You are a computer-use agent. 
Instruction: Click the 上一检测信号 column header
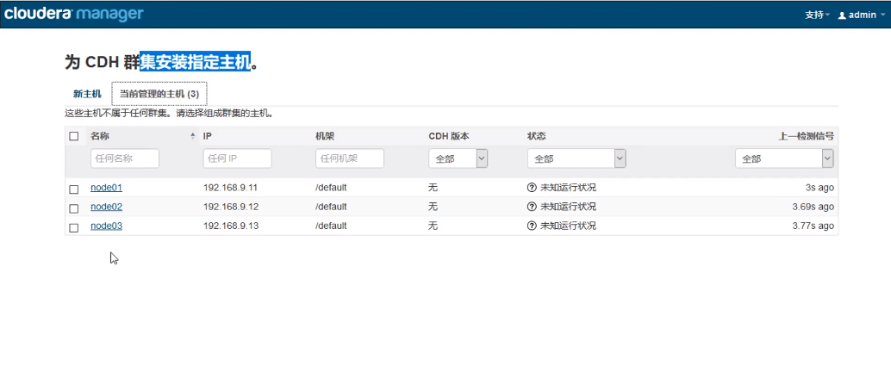click(x=806, y=136)
